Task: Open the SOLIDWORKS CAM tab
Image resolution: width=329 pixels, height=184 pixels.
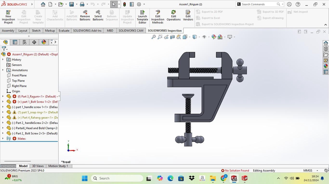Action: 131,30
